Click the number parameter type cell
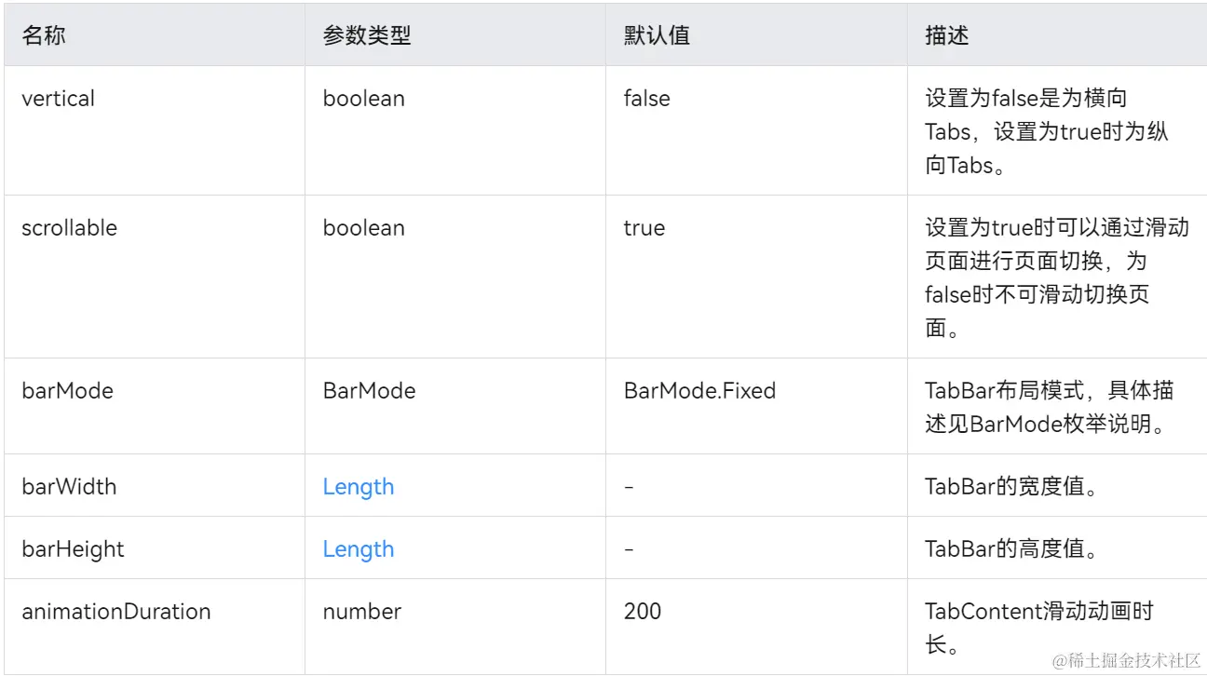1207x676 pixels. click(362, 611)
